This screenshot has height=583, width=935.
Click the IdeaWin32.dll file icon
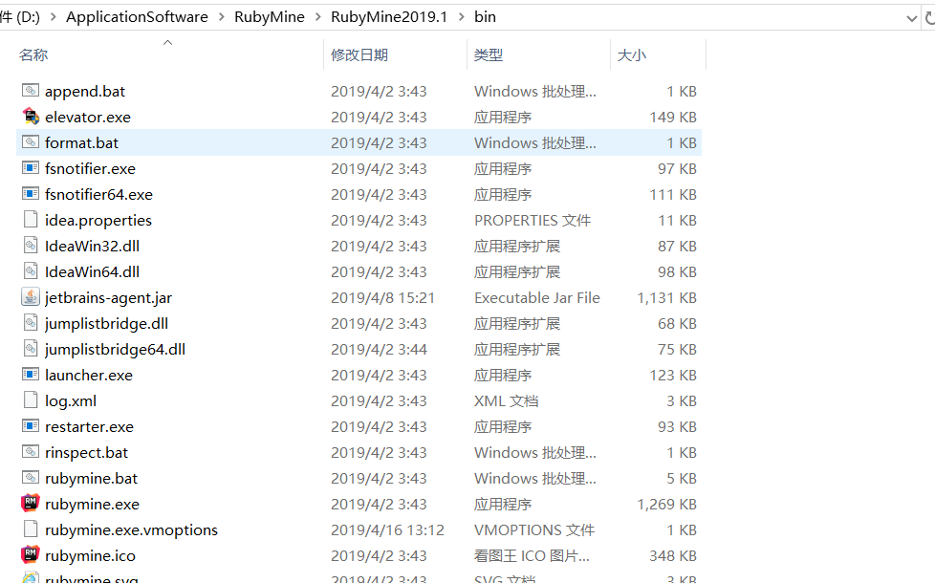(x=31, y=245)
